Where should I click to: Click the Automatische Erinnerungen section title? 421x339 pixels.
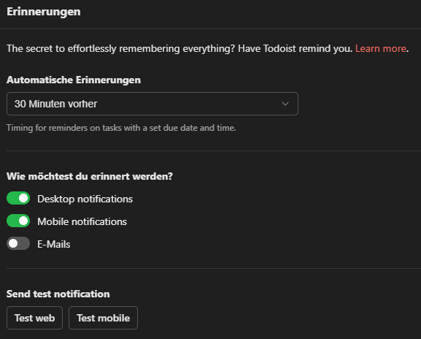(x=74, y=80)
